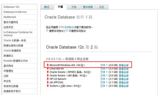Click (12.2.0.1.0) 标准版 2 和企业版 text
Viewport: 158px width, 95px height.
point(67,59)
